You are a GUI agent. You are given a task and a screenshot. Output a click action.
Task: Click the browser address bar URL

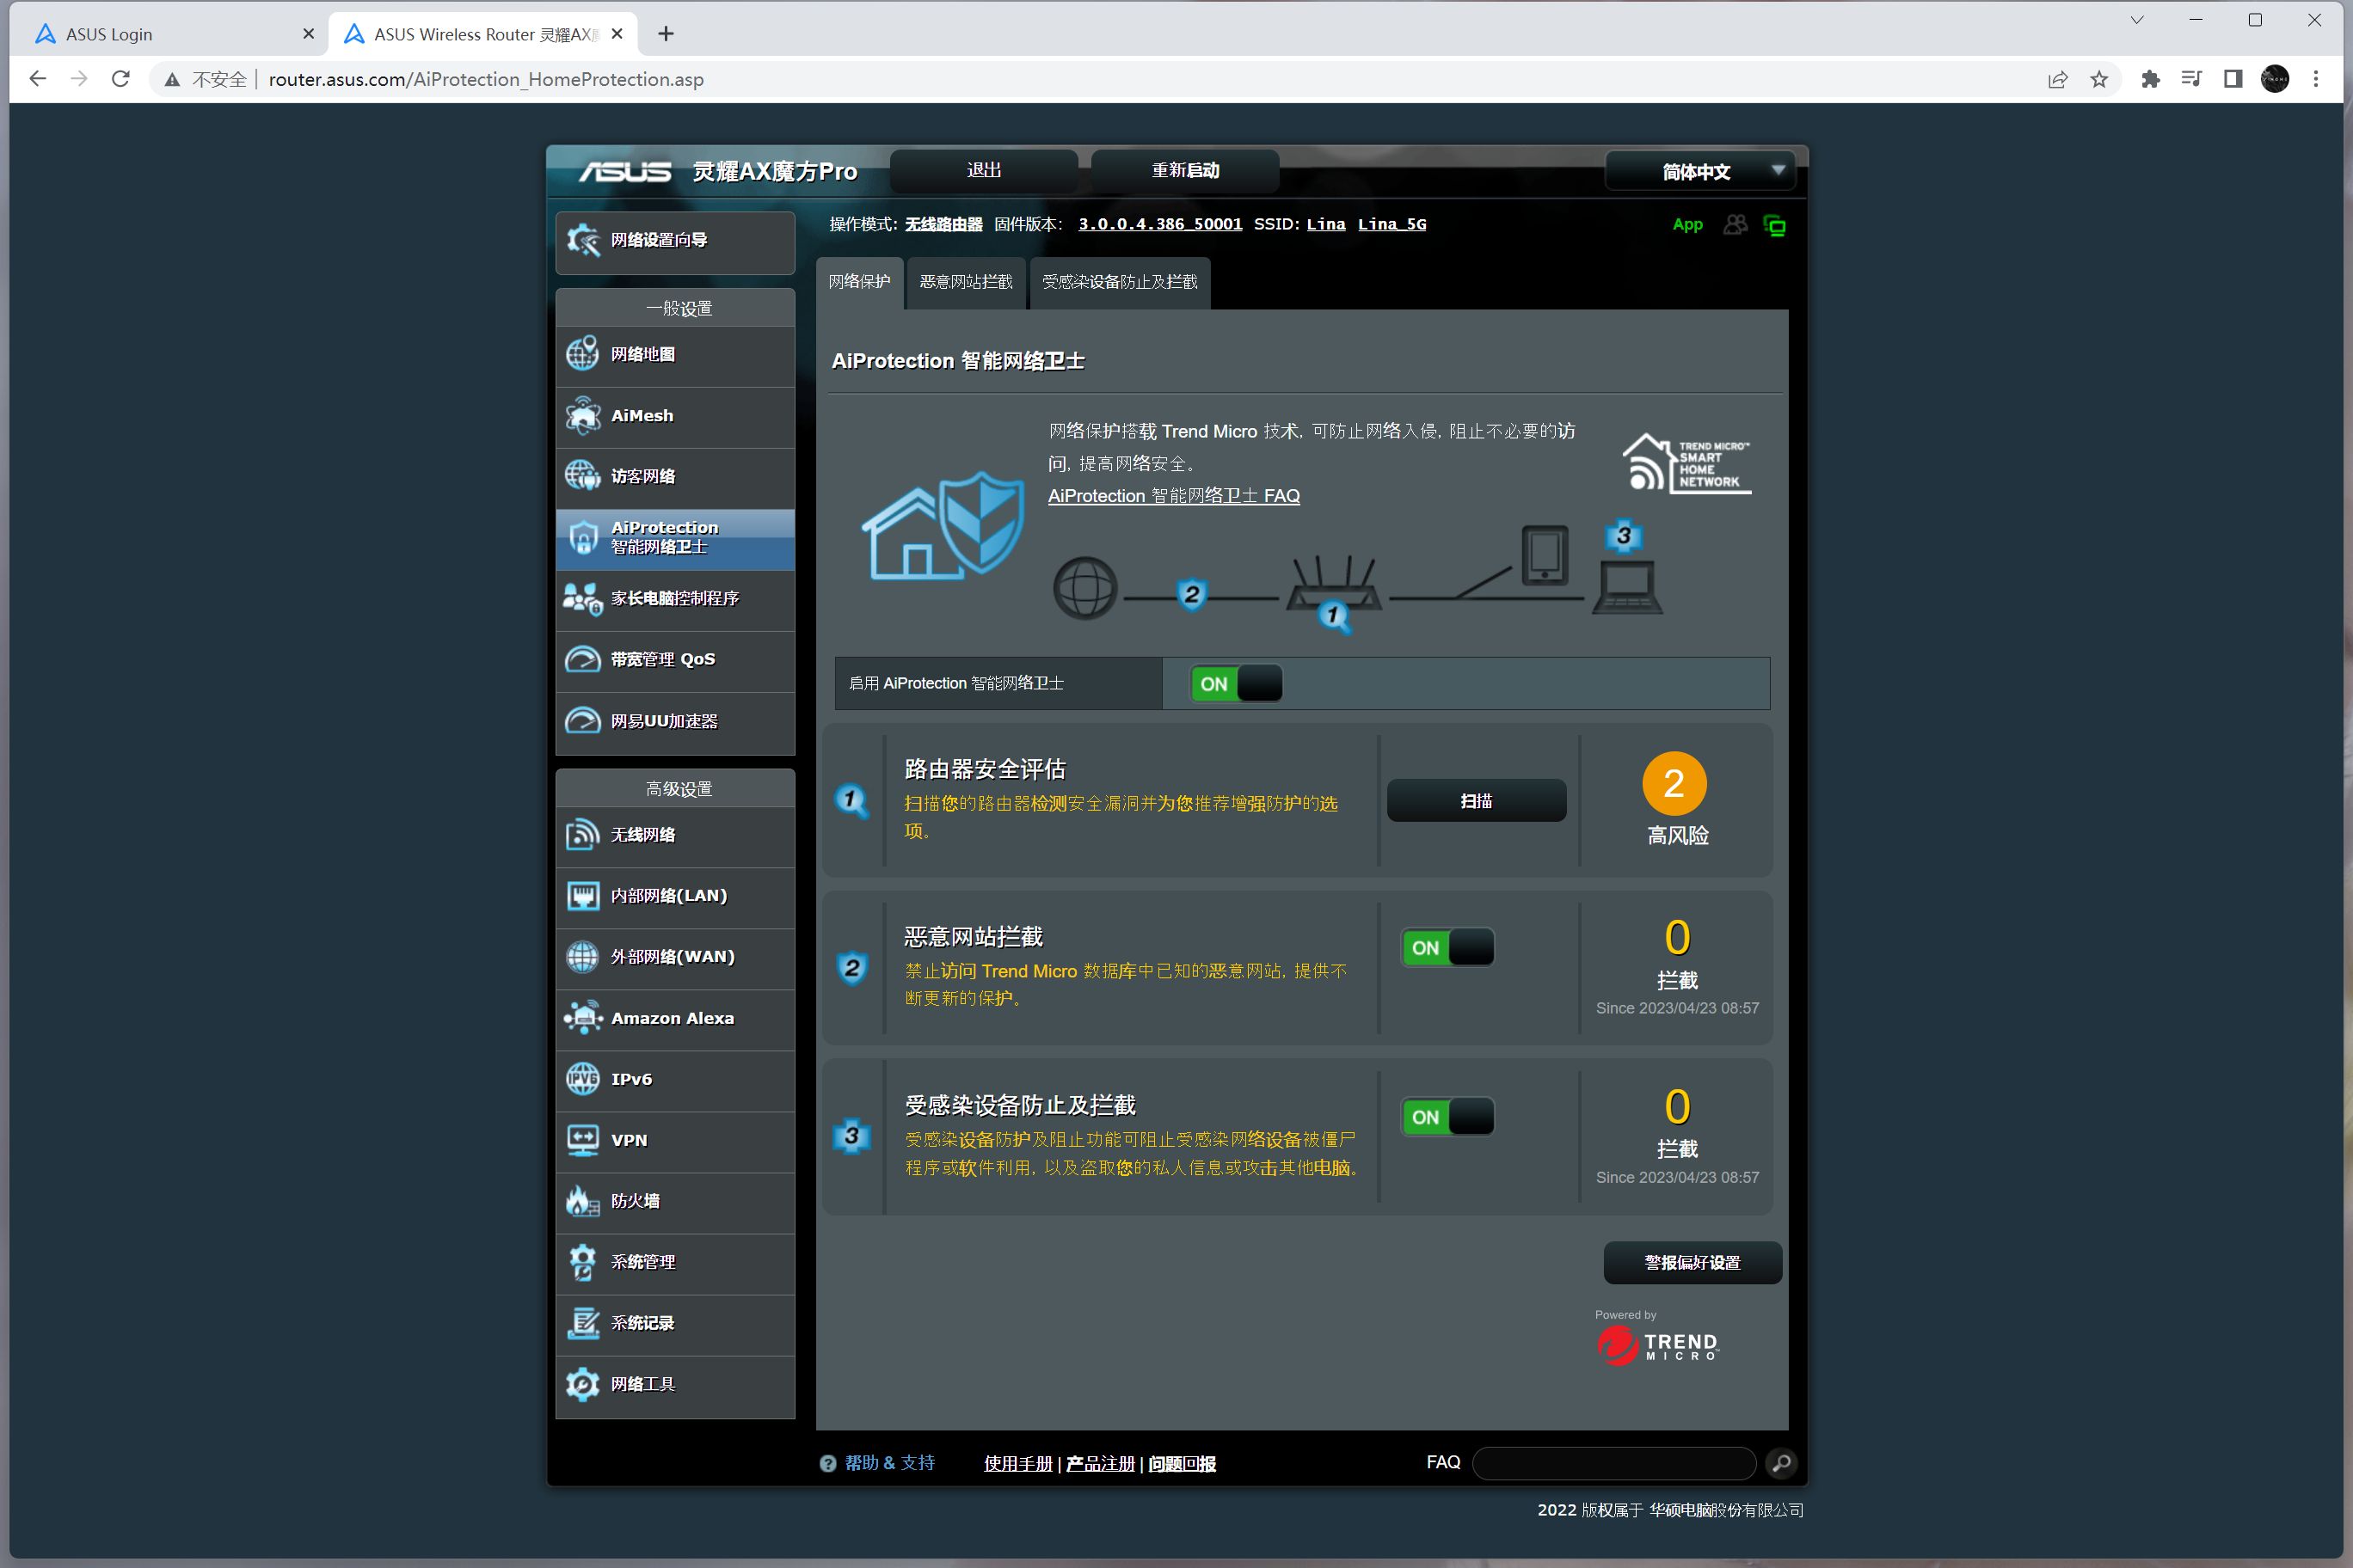tap(486, 79)
